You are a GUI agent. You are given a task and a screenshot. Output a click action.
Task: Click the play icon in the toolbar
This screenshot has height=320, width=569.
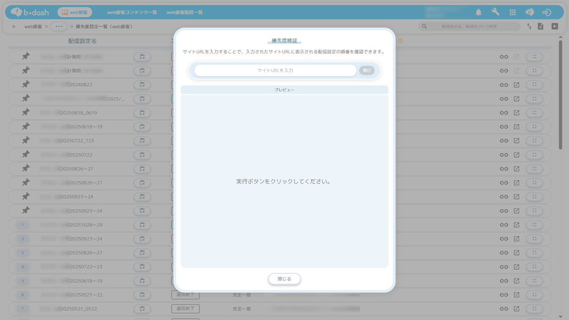point(555,27)
